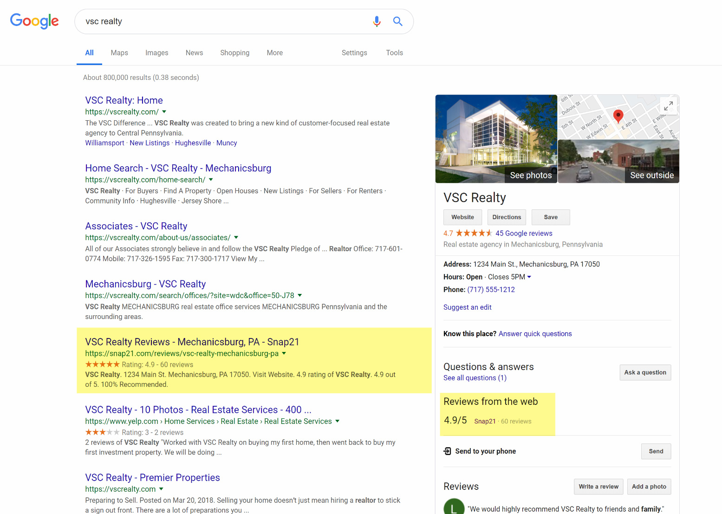This screenshot has width=722, height=514.
Task: Select the All results tab
Action: pos(89,53)
